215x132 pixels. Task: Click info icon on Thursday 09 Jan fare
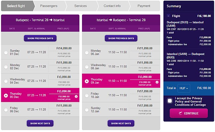point(157,82)
